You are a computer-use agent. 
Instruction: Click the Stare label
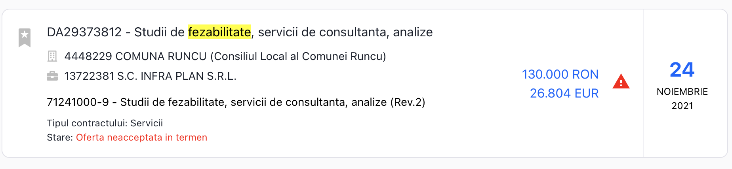point(60,137)
